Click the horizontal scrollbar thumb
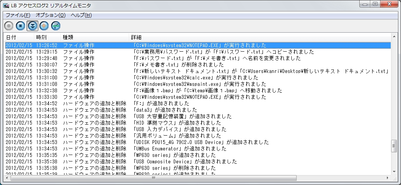401x185 pixels. 154,177
